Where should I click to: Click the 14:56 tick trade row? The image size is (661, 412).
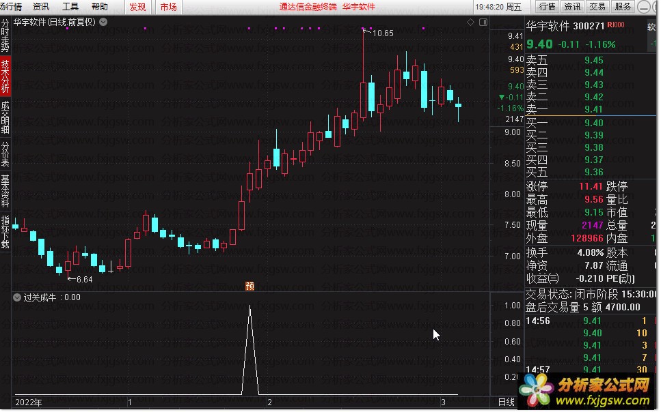pos(590,321)
